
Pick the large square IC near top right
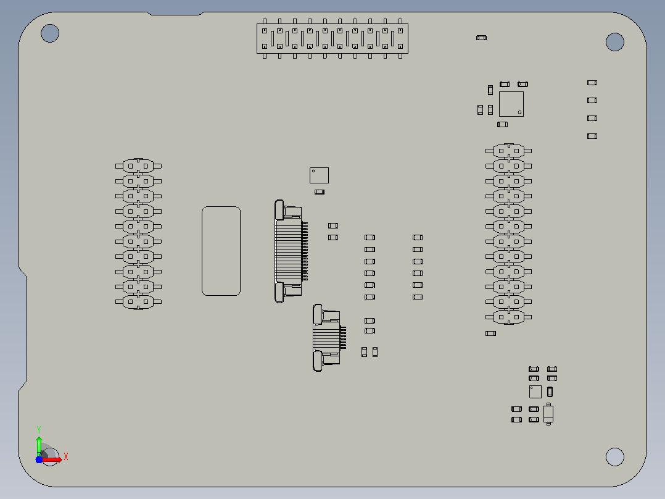[x=511, y=104]
